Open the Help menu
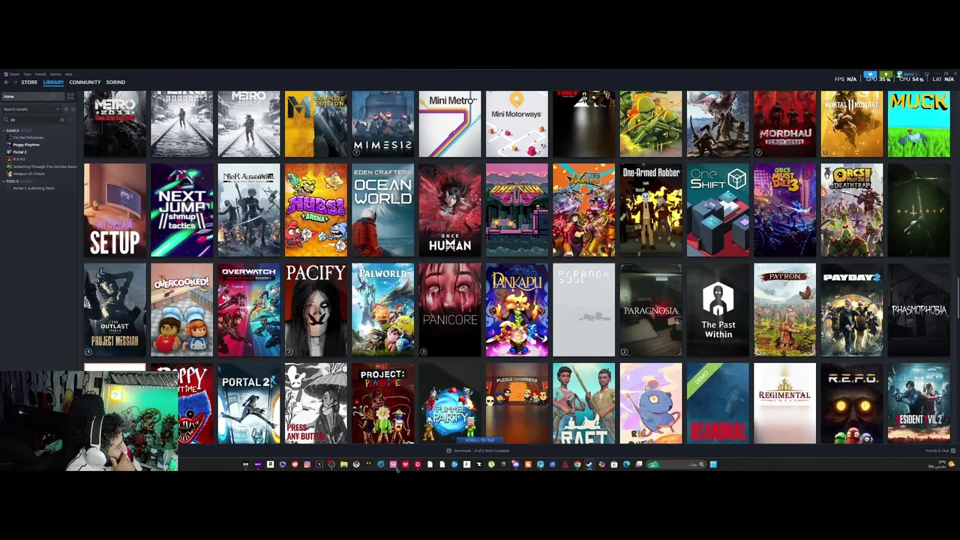 tap(68, 74)
